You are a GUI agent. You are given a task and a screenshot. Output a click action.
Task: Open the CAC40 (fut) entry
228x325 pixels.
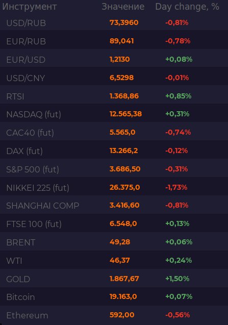pos(30,133)
